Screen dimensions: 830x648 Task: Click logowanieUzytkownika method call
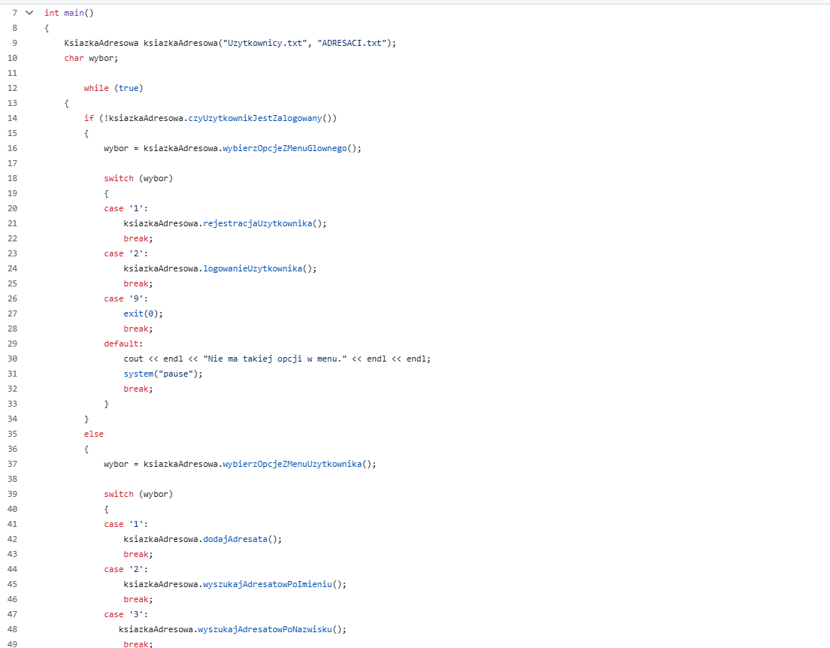(253, 268)
